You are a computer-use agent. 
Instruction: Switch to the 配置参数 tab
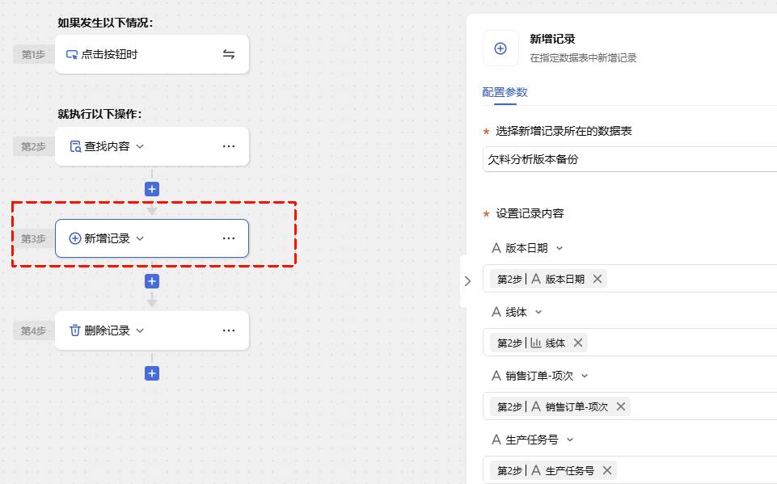click(505, 92)
